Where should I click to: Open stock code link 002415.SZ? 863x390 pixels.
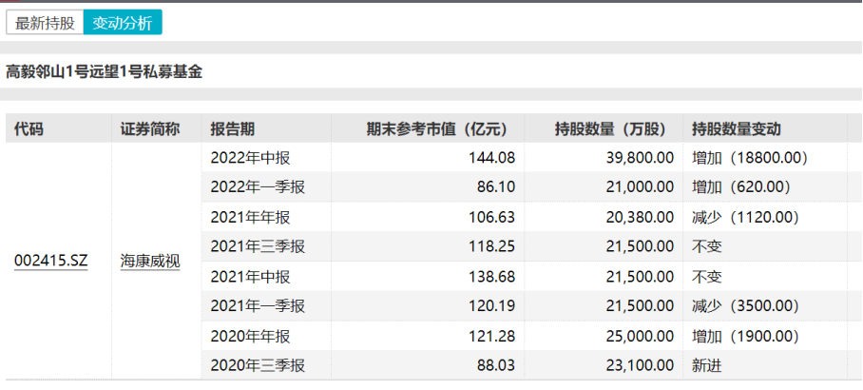50,260
